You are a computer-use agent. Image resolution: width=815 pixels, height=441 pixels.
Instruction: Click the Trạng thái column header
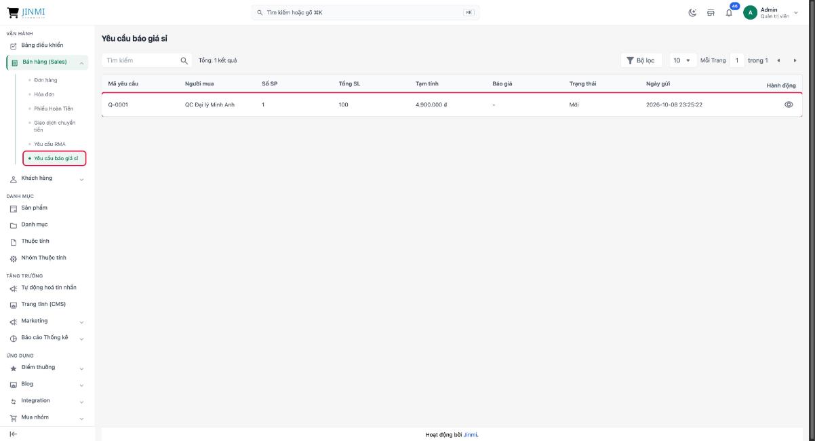click(583, 83)
